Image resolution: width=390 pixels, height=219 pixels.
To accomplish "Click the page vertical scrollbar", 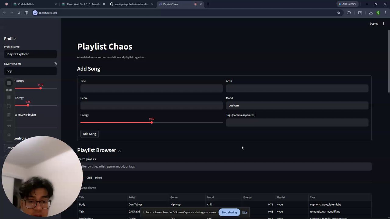I will coord(388,61).
